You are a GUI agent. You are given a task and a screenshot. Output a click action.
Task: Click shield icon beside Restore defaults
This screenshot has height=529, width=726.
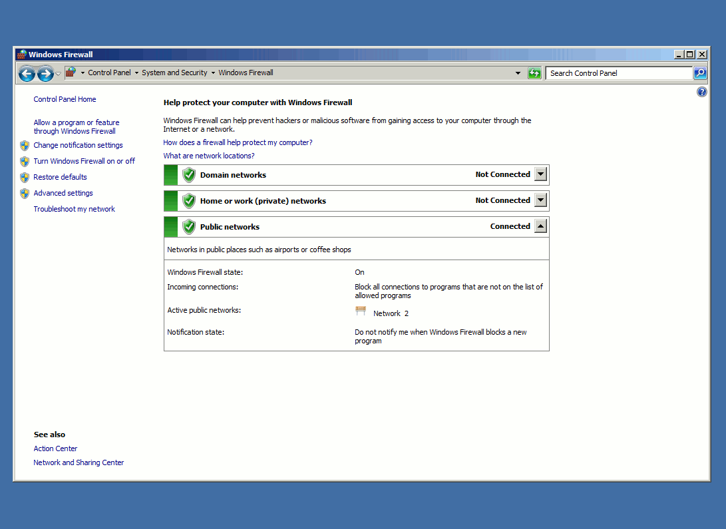click(x=25, y=178)
